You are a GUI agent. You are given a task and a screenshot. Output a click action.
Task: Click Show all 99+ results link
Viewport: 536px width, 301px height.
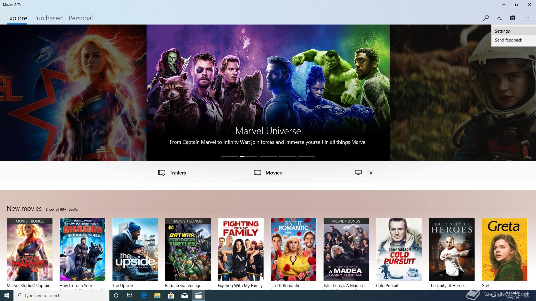click(62, 209)
